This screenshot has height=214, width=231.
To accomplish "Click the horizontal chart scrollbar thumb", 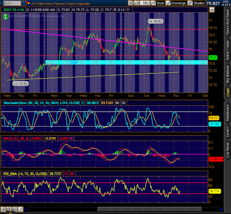I will click(x=150, y=209).
